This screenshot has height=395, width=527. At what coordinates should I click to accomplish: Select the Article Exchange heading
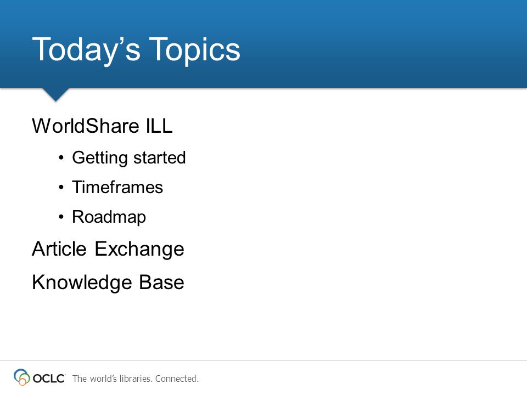pos(108,249)
